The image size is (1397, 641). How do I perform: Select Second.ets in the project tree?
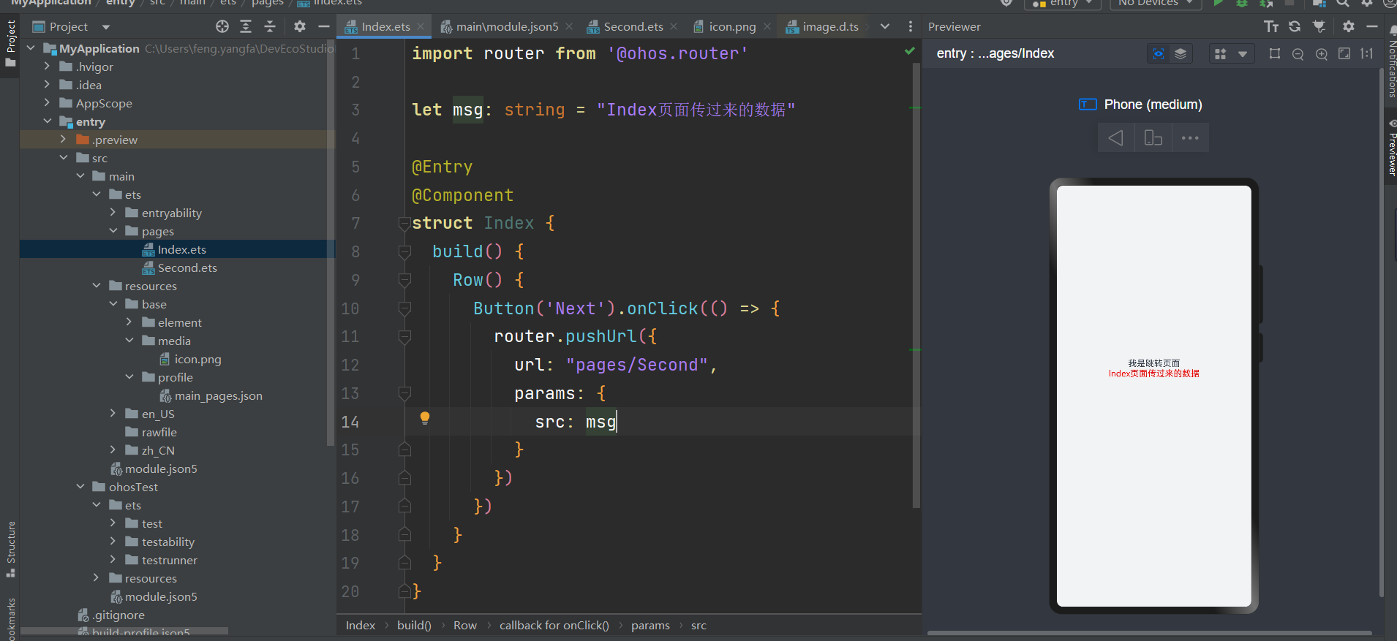pos(187,268)
